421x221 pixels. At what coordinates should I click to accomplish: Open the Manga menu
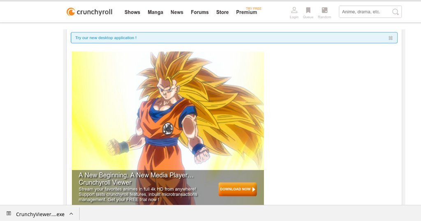coord(155,12)
